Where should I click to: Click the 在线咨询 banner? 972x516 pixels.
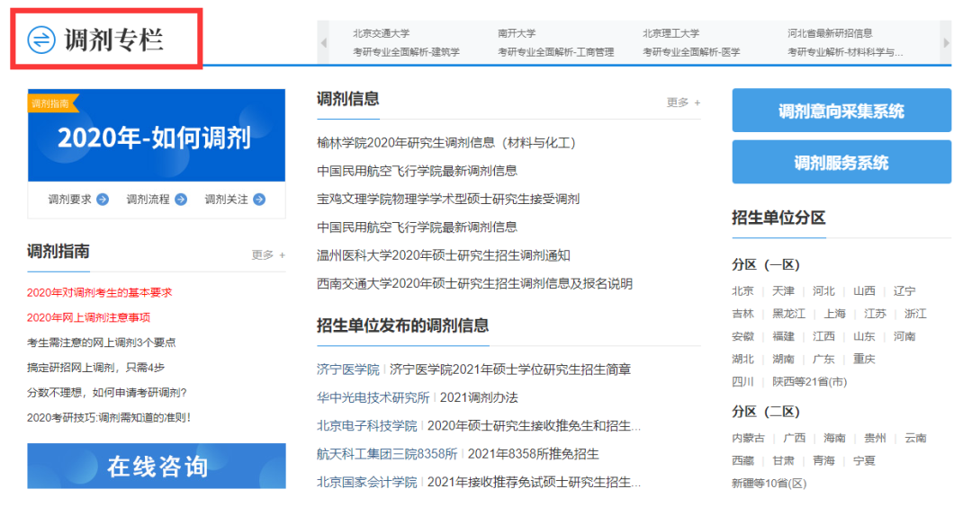[157, 466]
